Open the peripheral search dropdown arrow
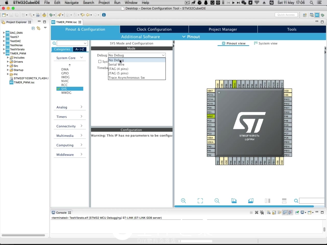Screen dimensions: 327x245 (85, 43)
